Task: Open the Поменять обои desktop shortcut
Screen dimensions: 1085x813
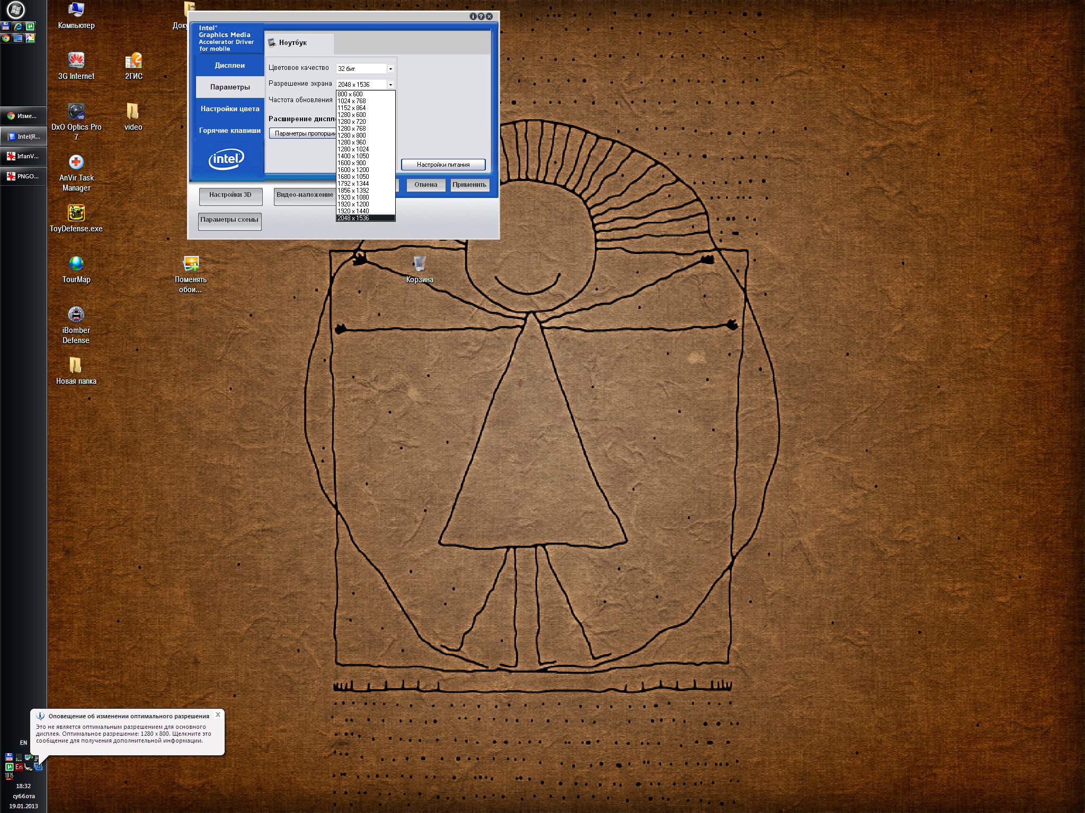Action: pos(191,274)
